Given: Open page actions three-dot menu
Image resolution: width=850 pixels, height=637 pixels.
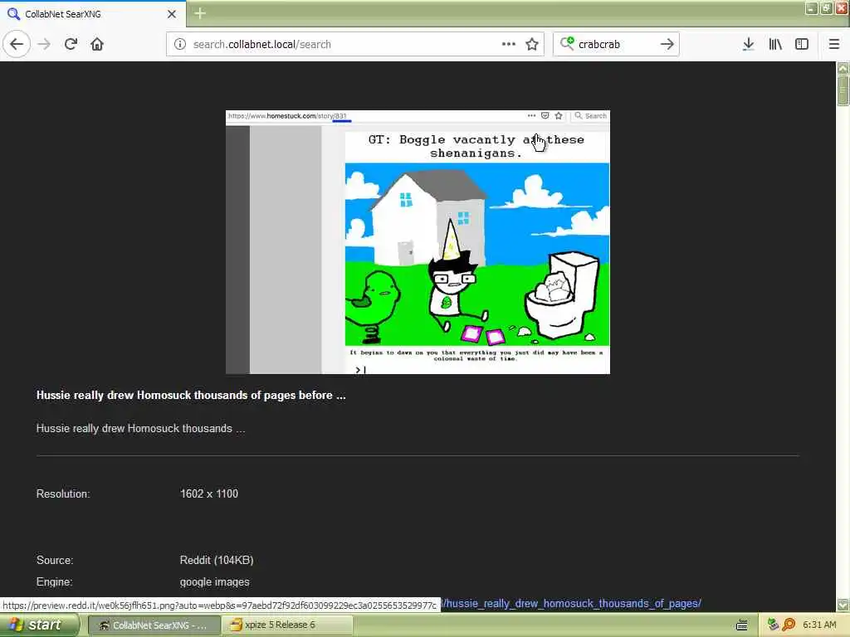Looking at the screenshot, I should tap(509, 44).
